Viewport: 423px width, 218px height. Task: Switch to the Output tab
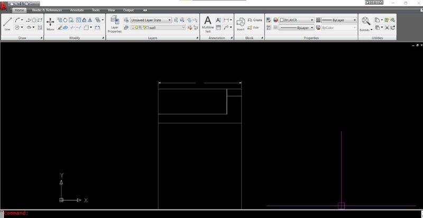[128, 10]
